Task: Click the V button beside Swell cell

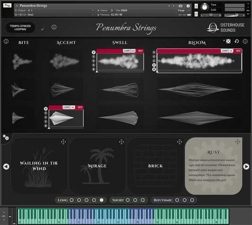Action: pyautogui.click(x=94, y=53)
